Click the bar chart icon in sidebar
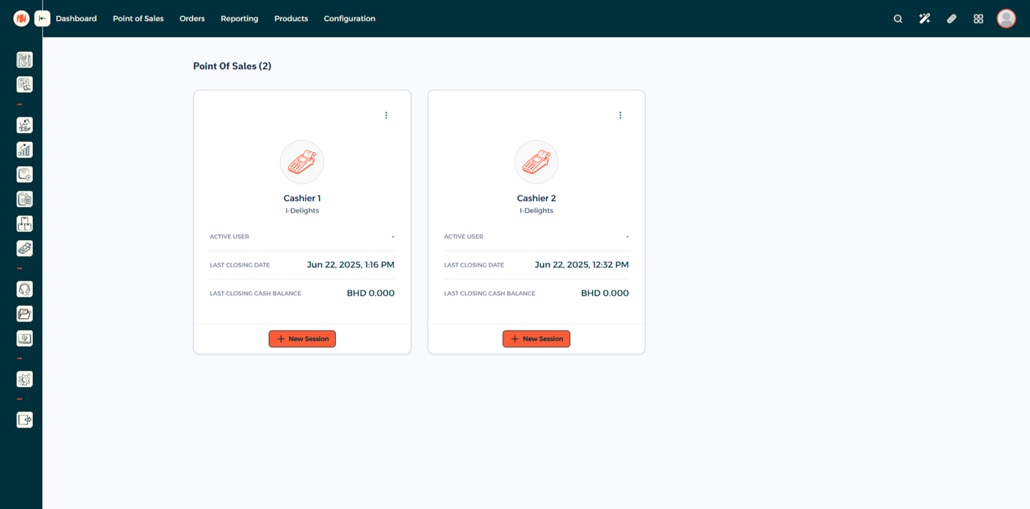 [x=25, y=150]
